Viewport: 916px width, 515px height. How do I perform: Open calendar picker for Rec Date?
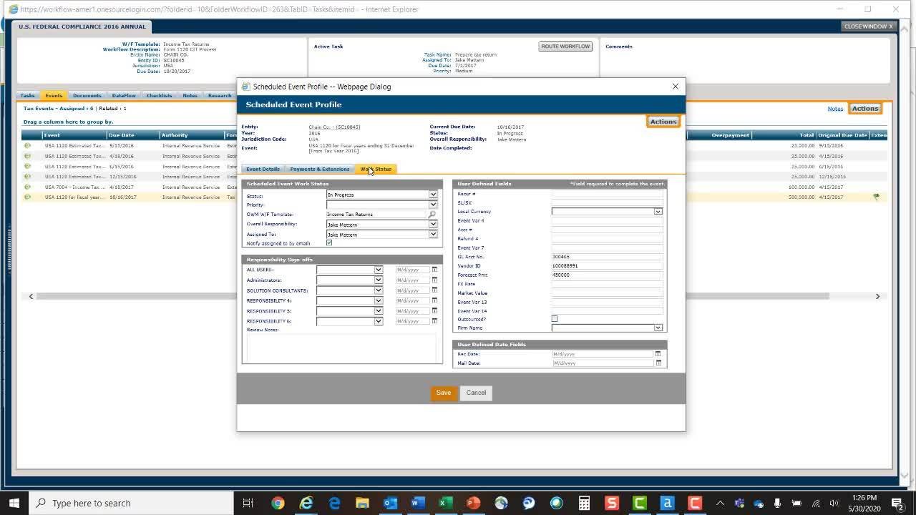(658, 354)
